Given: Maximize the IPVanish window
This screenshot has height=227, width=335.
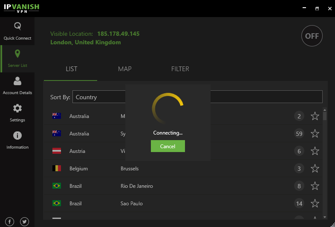Looking at the screenshot, I should [317, 9].
